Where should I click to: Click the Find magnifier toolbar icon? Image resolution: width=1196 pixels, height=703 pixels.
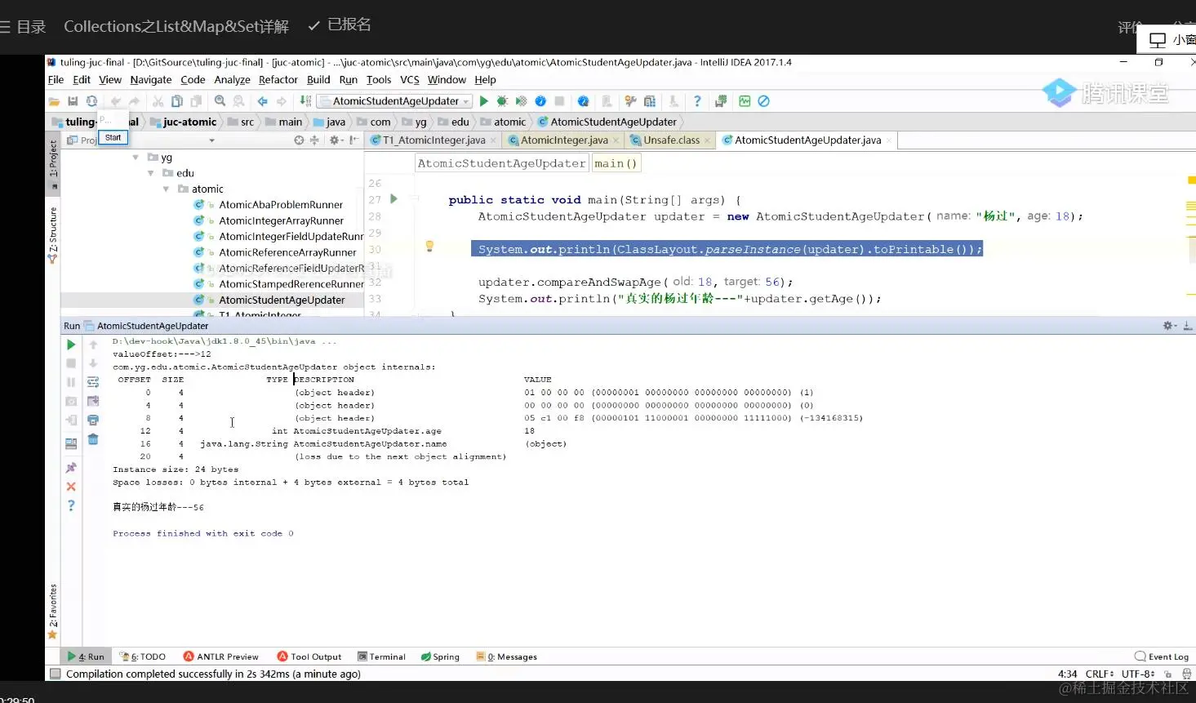tap(220, 101)
